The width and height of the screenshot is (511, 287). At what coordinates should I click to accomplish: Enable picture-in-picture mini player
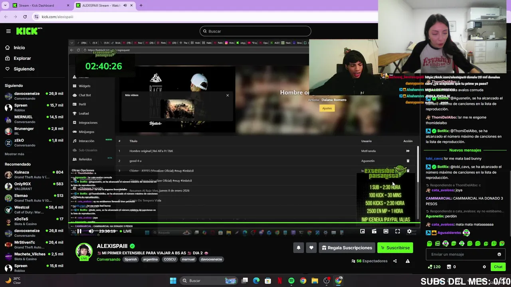[362, 231]
